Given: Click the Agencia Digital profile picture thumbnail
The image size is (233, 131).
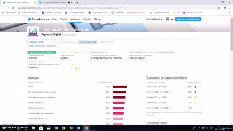Looking at the screenshot, I should (x=33, y=32).
